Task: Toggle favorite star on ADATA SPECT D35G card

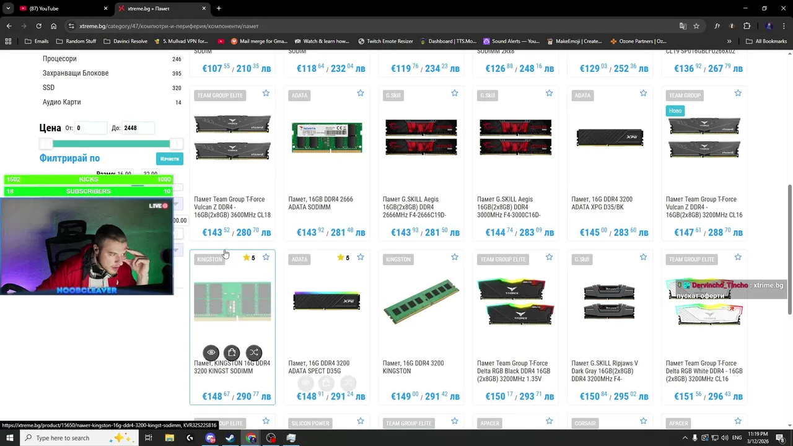Action: (361, 257)
